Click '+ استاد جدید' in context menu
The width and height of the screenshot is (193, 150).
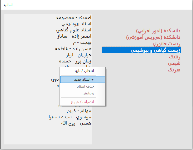coord(83,80)
